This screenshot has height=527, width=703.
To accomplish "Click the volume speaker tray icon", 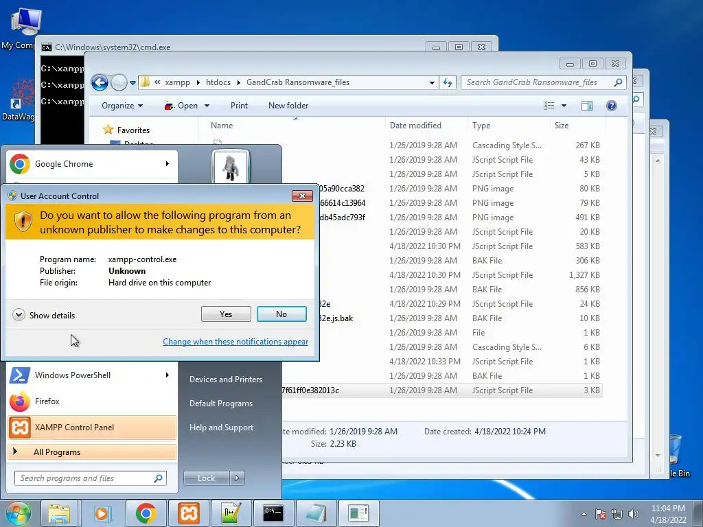I will [x=634, y=514].
